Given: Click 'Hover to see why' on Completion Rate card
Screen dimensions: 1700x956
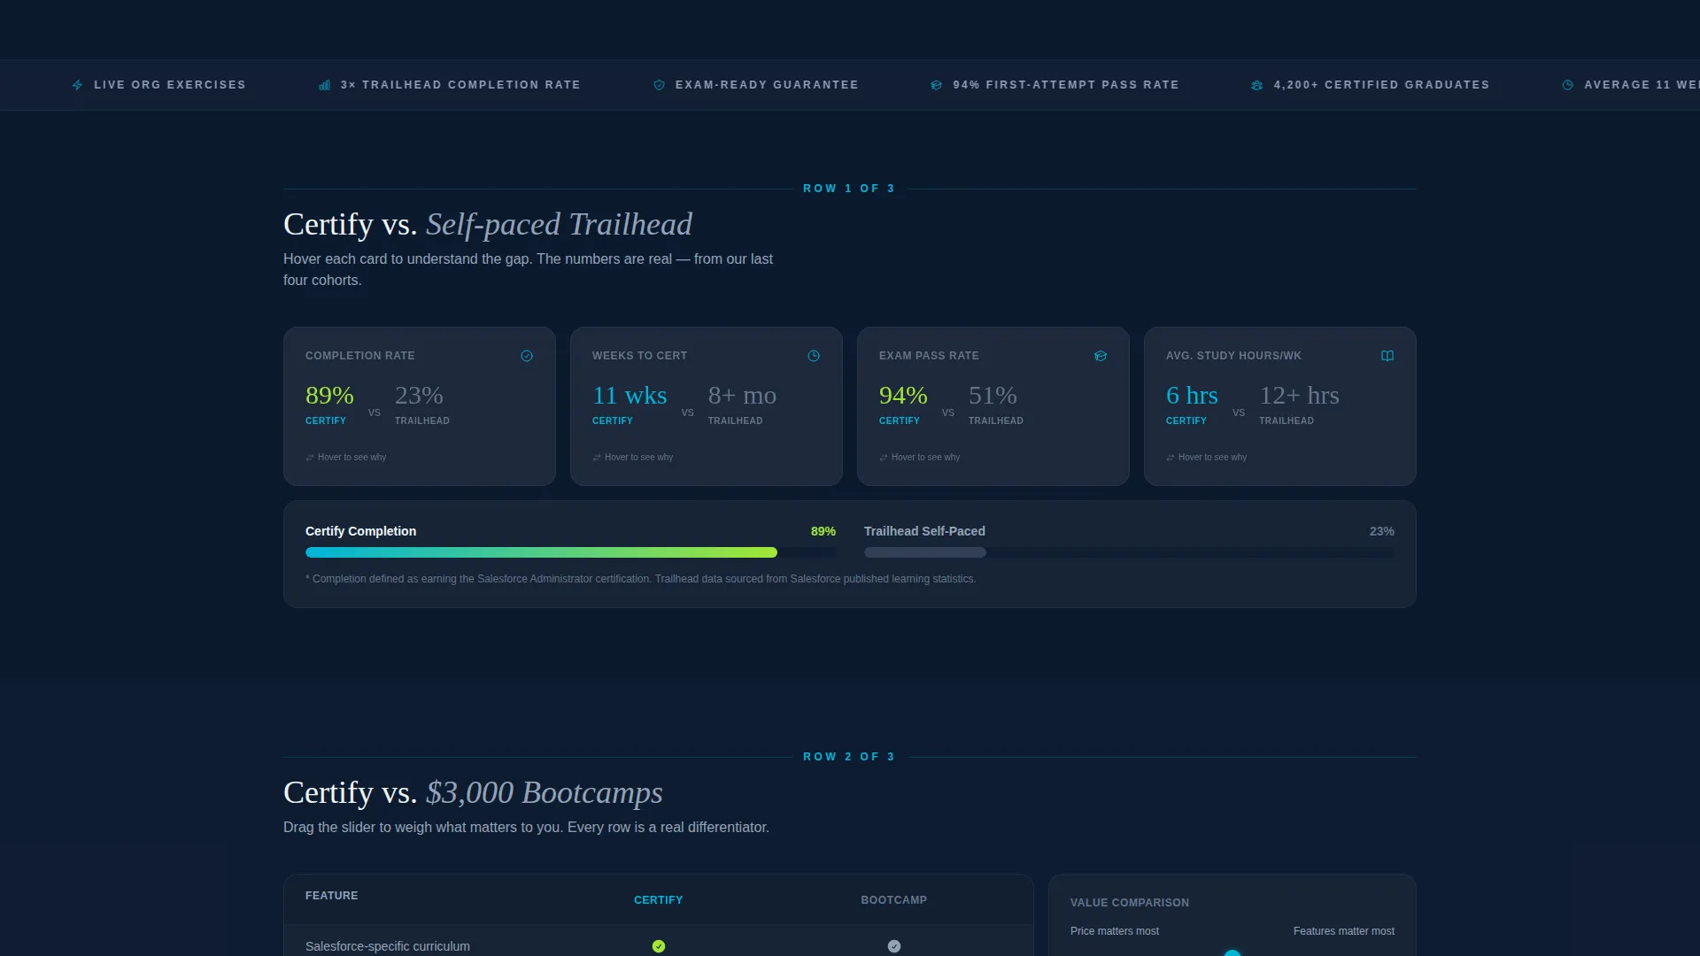Looking at the screenshot, I should click(x=352, y=458).
